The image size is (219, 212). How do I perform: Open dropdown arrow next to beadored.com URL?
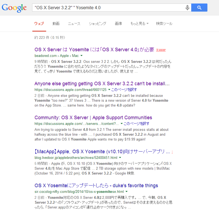pyautogui.click(x=81, y=56)
